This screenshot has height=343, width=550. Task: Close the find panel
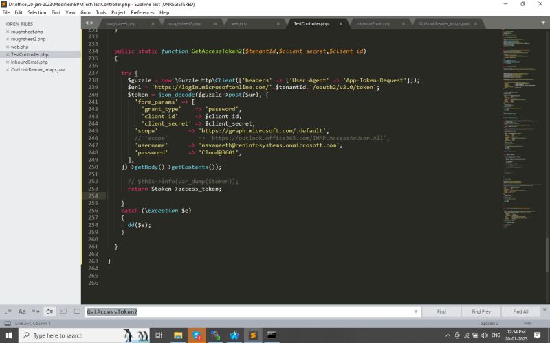544,309
